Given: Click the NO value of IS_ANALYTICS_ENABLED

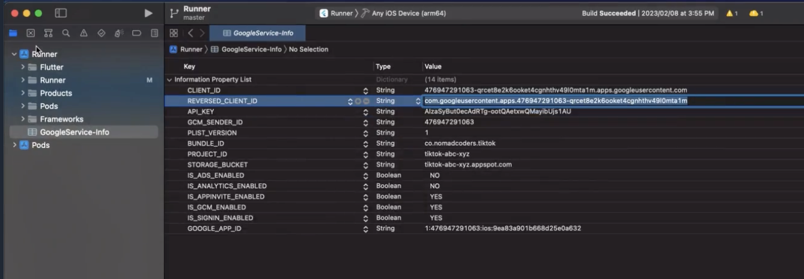Looking at the screenshot, I should point(434,186).
